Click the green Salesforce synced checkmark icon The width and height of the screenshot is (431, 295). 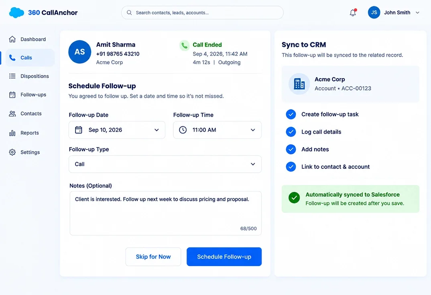coord(294,198)
